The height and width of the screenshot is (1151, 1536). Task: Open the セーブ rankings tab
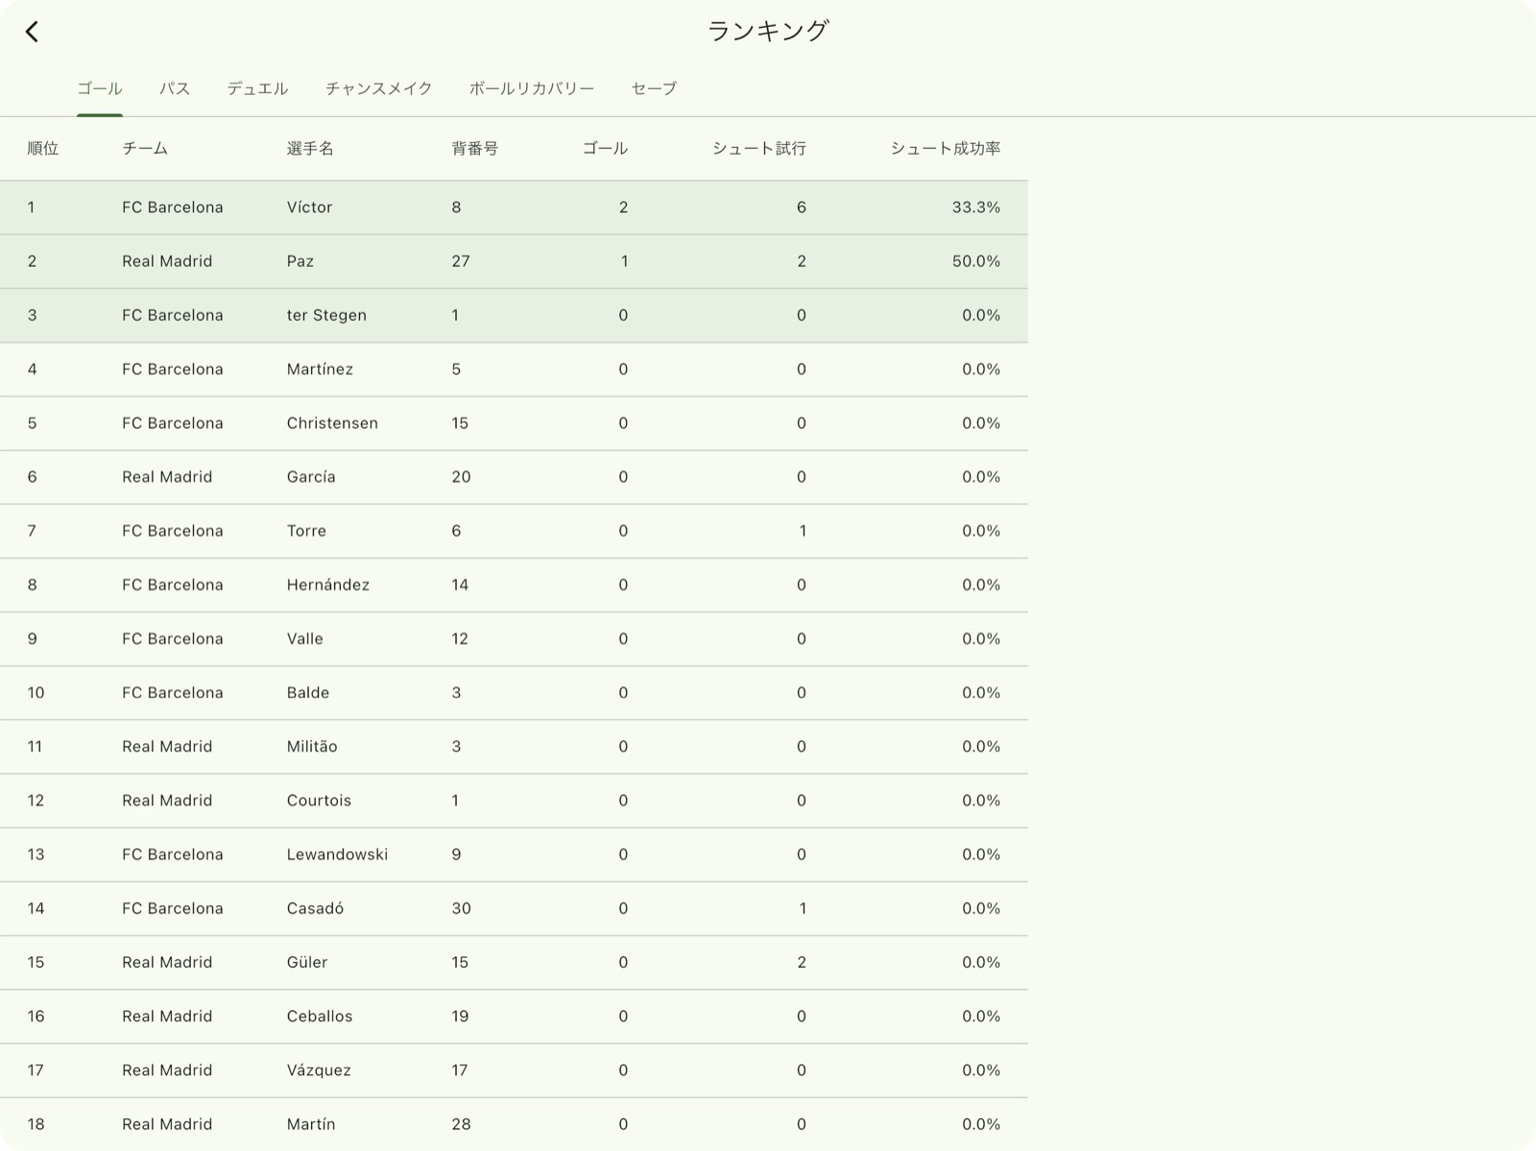point(653,88)
